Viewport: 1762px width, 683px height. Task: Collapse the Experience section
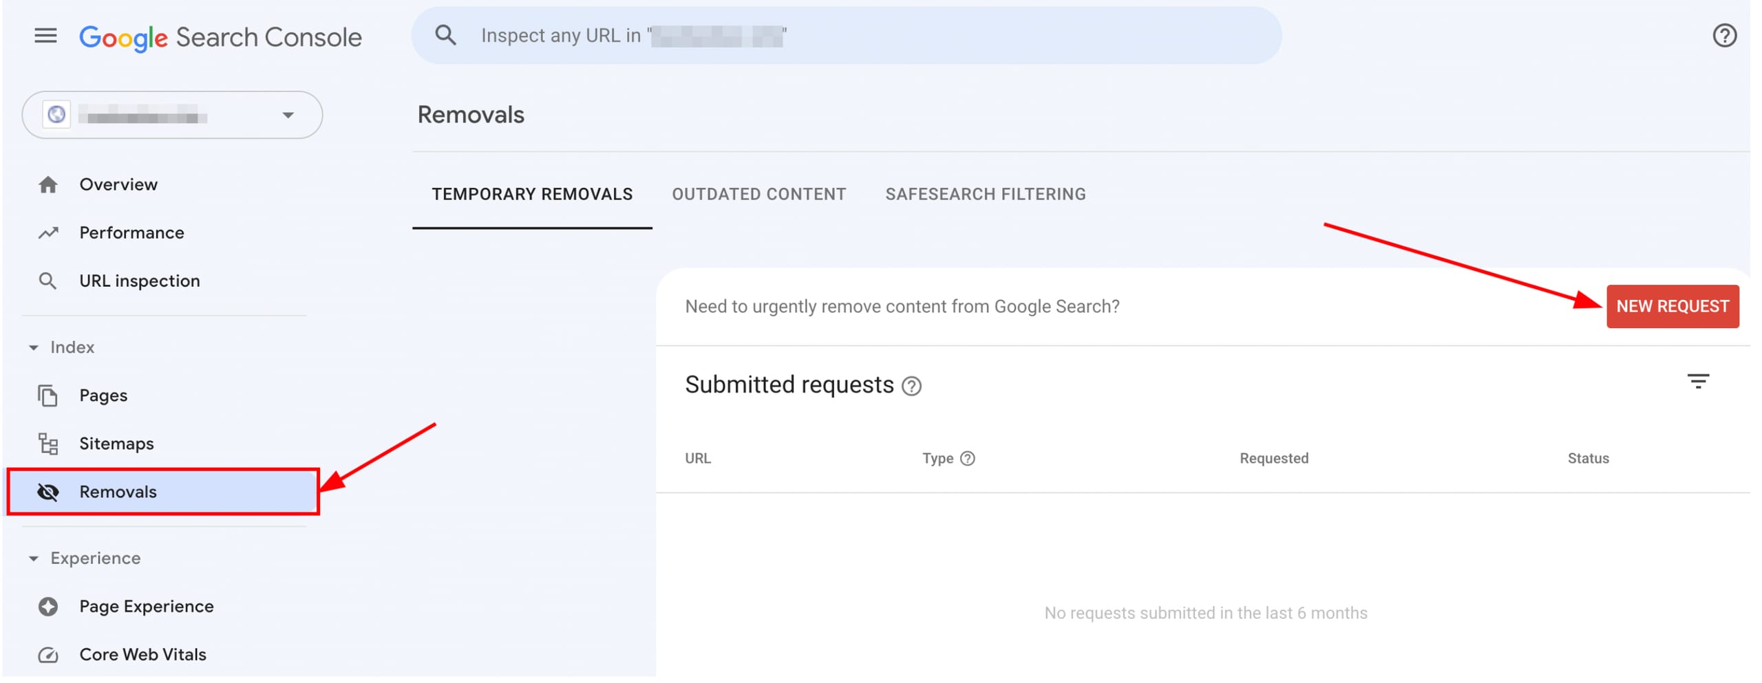(x=34, y=559)
